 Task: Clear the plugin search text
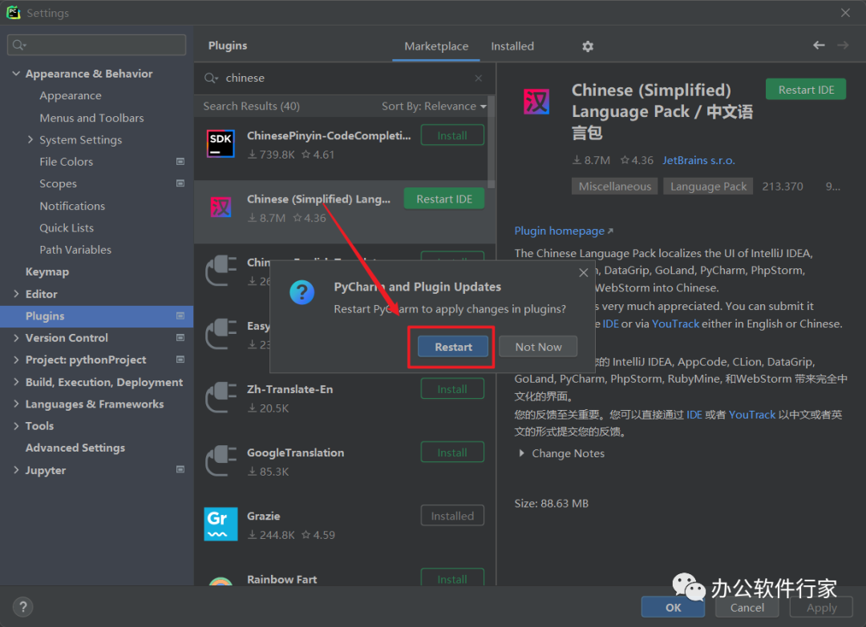tap(479, 78)
